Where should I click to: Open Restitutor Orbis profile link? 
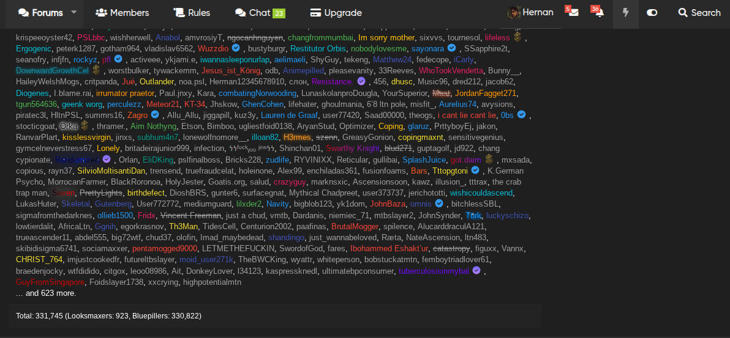point(318,48)
